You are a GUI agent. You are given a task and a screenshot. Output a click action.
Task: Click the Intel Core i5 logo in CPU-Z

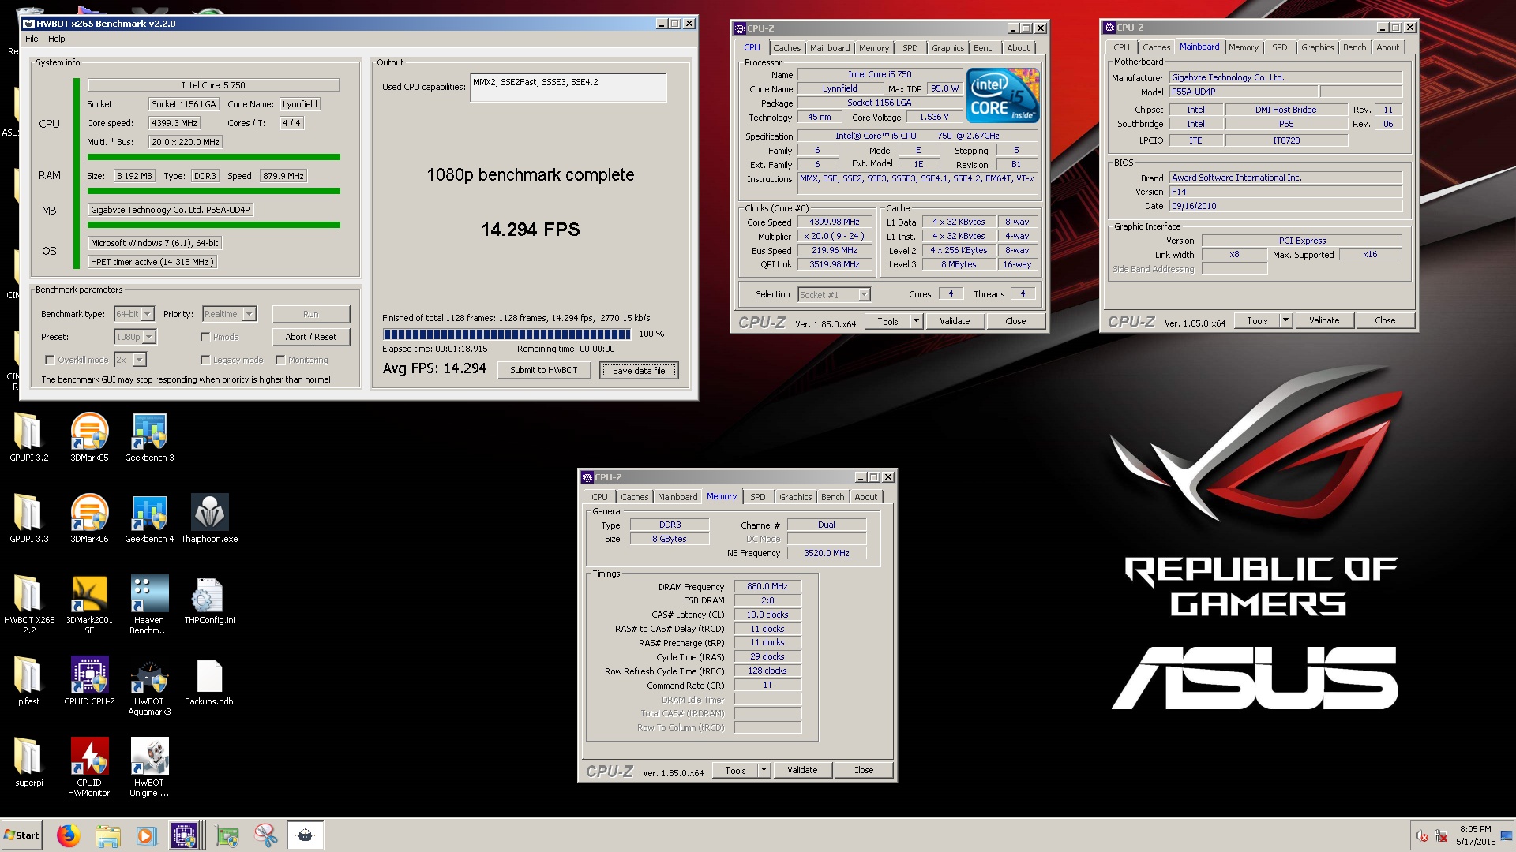tap(1003, 95)
